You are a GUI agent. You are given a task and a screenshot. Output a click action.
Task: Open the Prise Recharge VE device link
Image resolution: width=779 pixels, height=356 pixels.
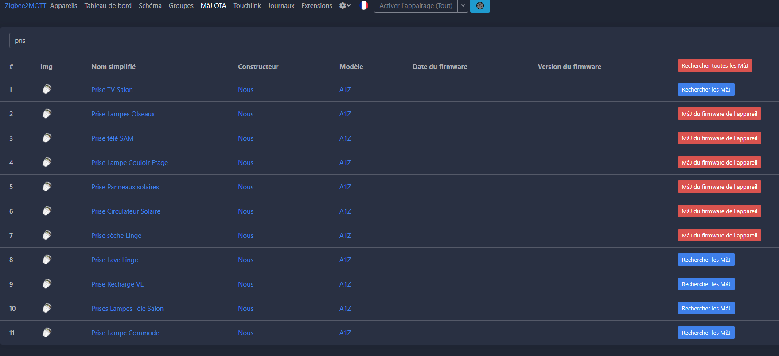click(x=117, y=284)
